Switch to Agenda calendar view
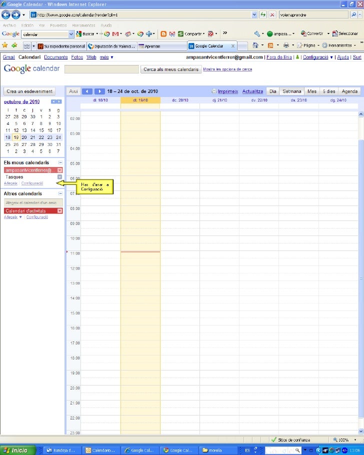This screenshot has width=364, height=455. 349,91
